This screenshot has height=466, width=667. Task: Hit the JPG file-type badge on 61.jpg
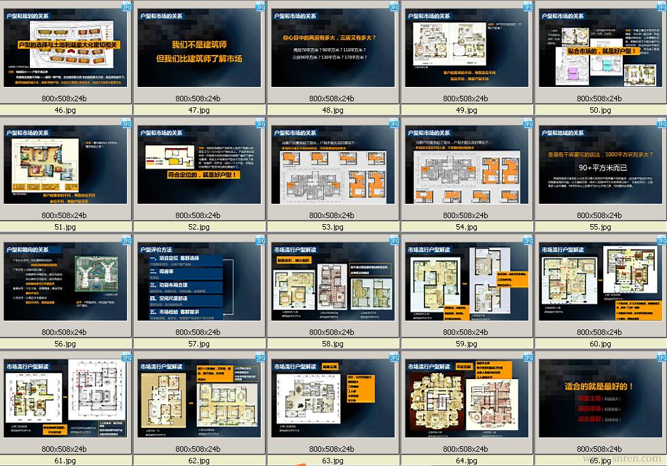pos(127,358)
